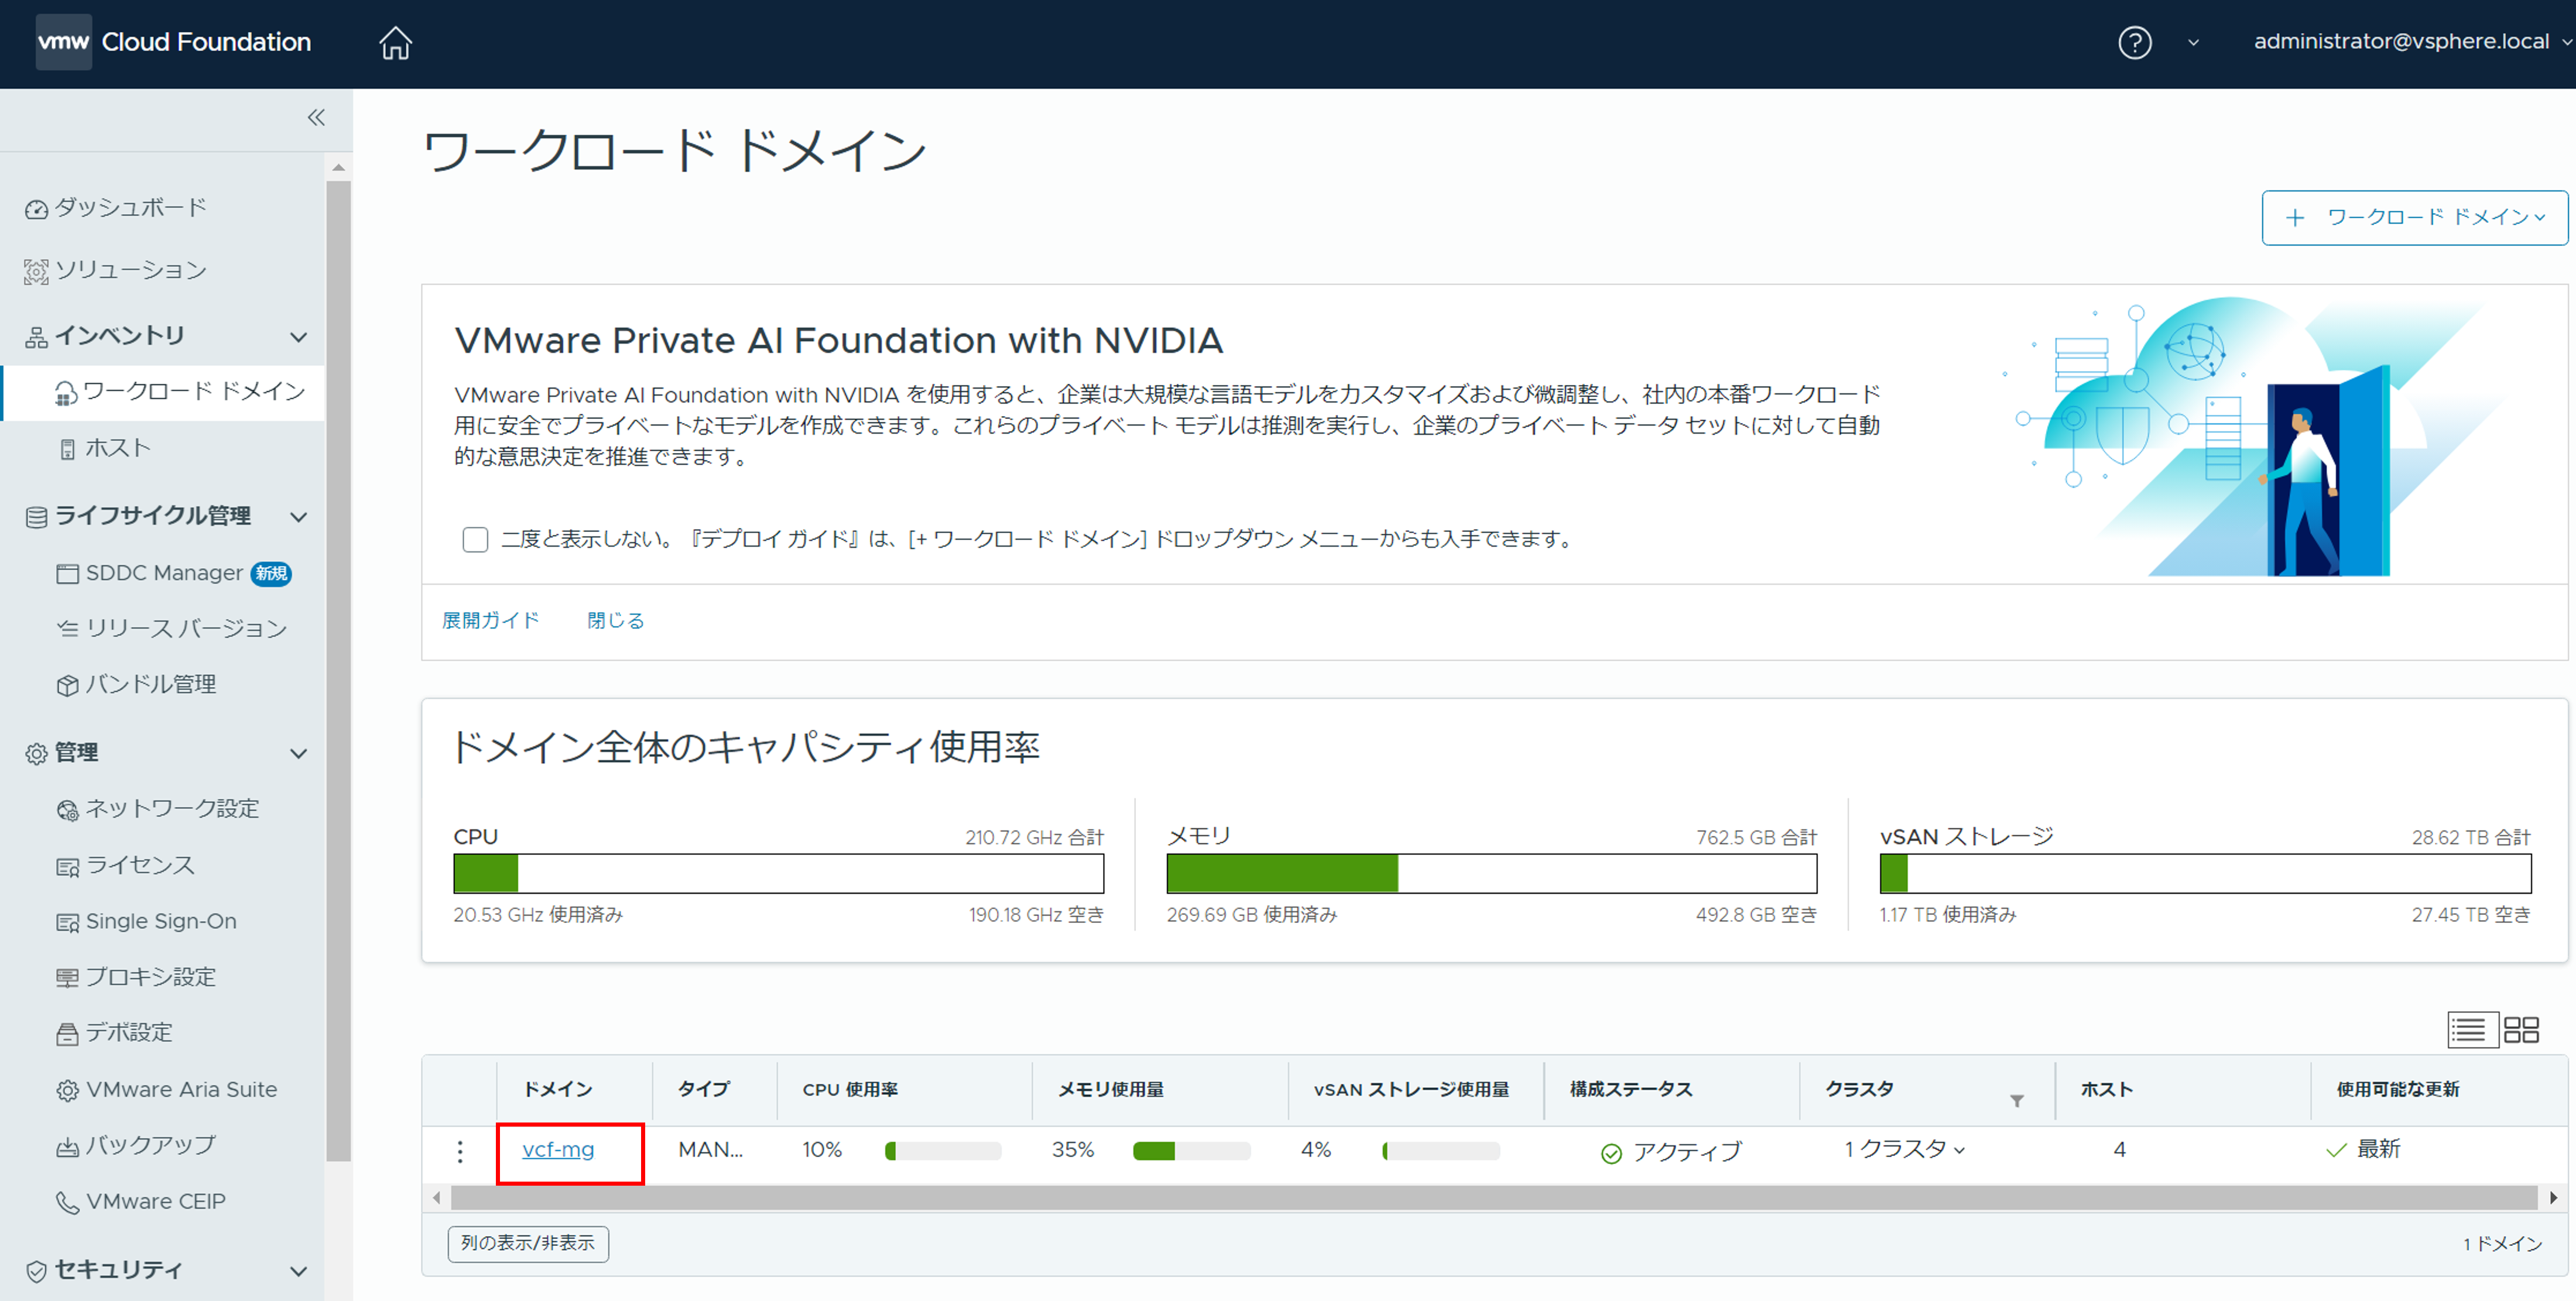Open ネットワーク設定 in sidebar
The height and width of the screenshot is (1301, 2576).
(172, 808)
